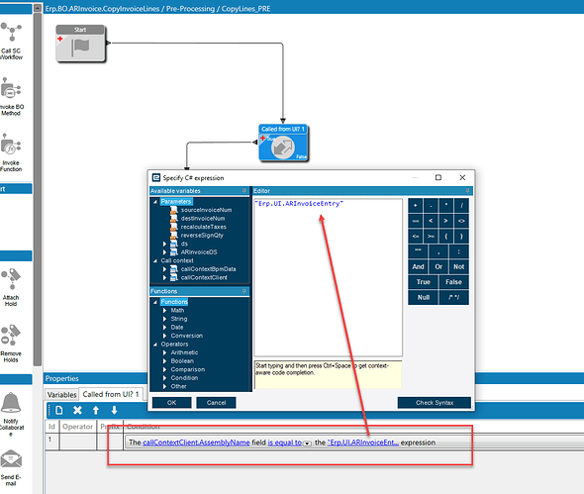The width and height of the screenshot is (584, 494).
Task: Click the Check Syntax button
Action: 435,403
